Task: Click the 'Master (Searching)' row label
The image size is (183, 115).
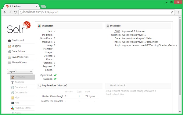Action: pyautogui.click(x=52, y=96)
